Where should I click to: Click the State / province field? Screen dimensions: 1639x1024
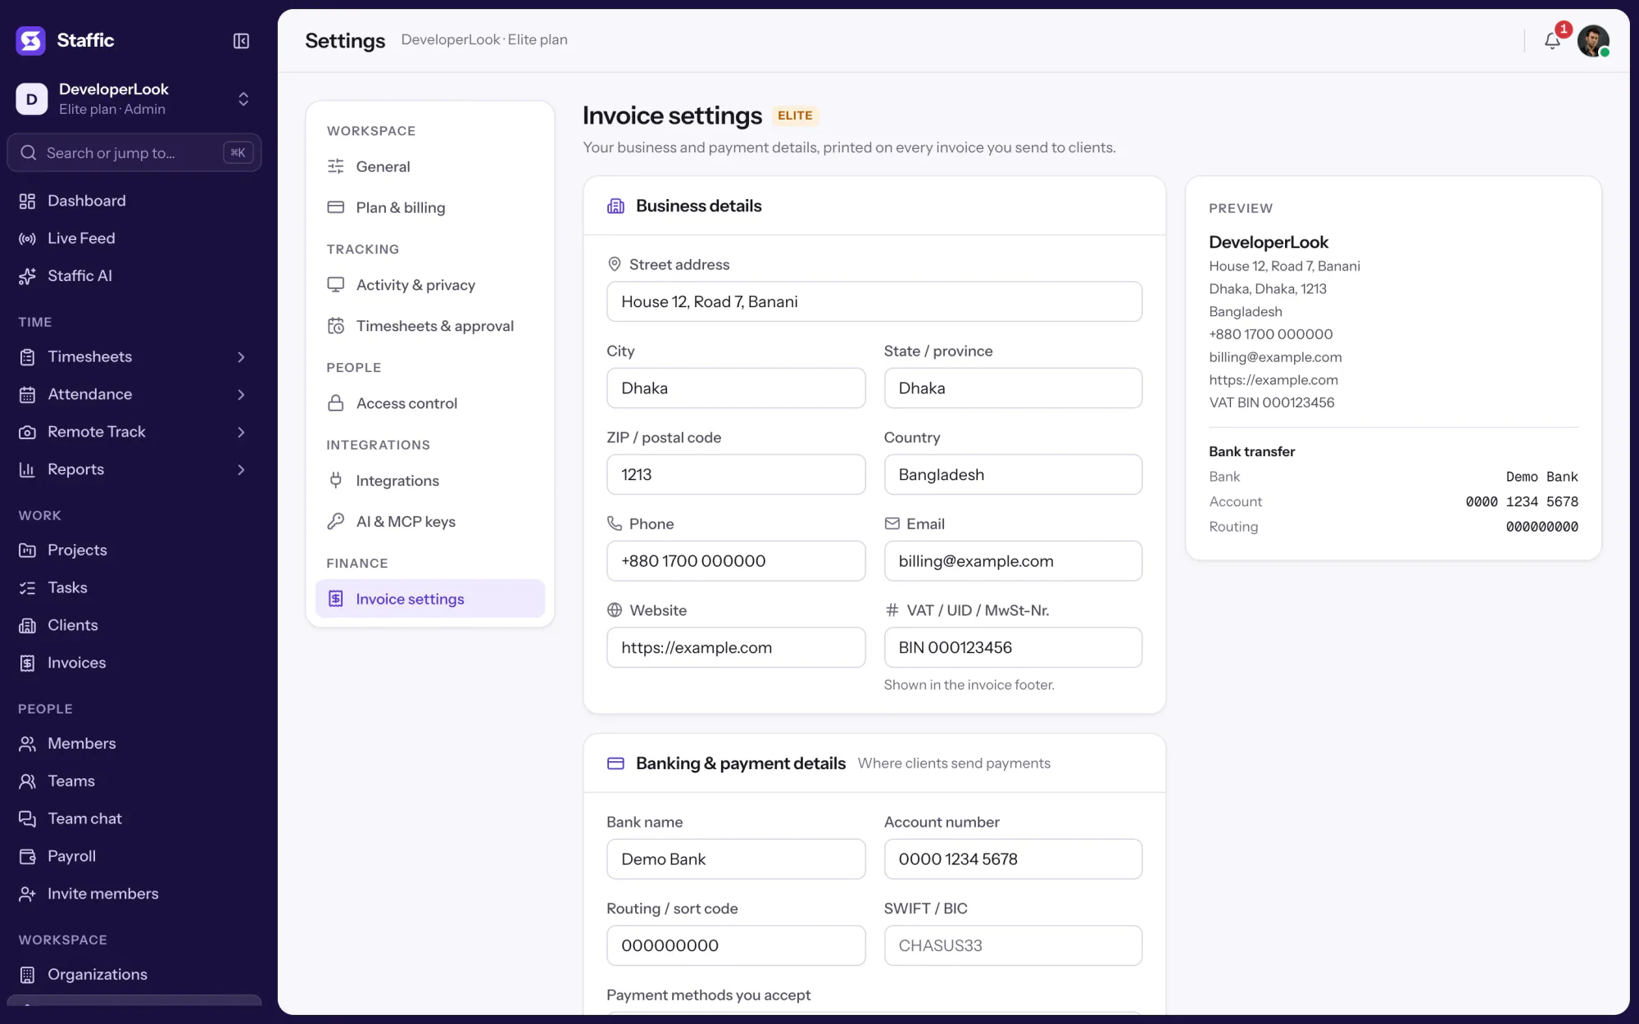click(x=1013, y=388)
